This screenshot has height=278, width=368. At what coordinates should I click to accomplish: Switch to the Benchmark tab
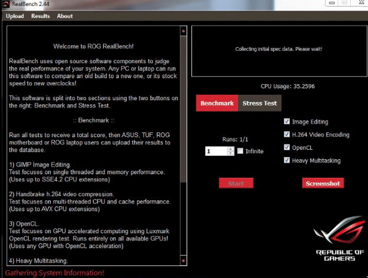(x=217, y=103)
